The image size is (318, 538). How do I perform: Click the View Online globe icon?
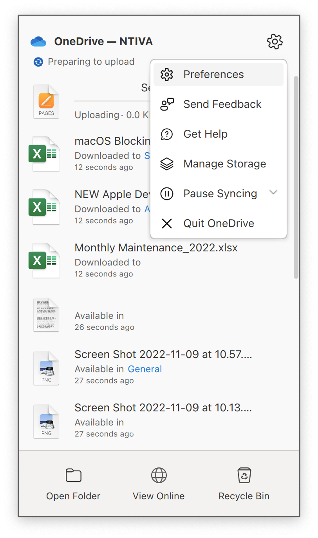pyautogui.click(x=159, y=475)
